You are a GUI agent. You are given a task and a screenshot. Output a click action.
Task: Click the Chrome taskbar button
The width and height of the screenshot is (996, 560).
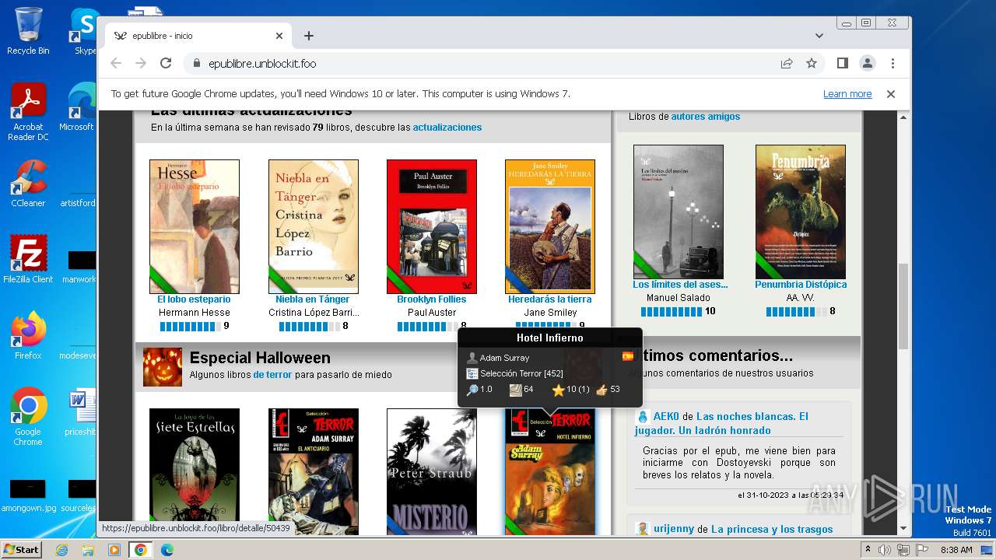pyautogui.click(x=141, y=550)
